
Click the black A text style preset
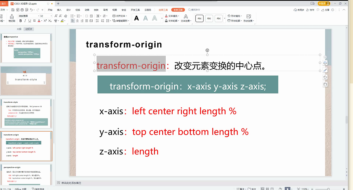(136, 18)
